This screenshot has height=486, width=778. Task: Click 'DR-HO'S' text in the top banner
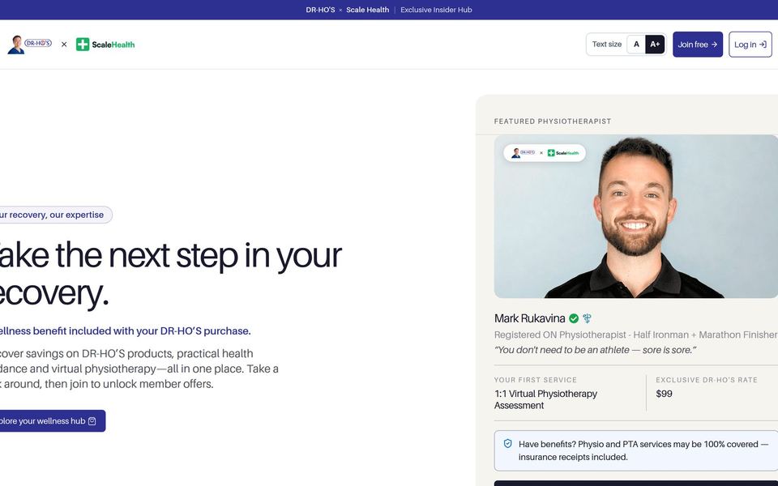320,10
